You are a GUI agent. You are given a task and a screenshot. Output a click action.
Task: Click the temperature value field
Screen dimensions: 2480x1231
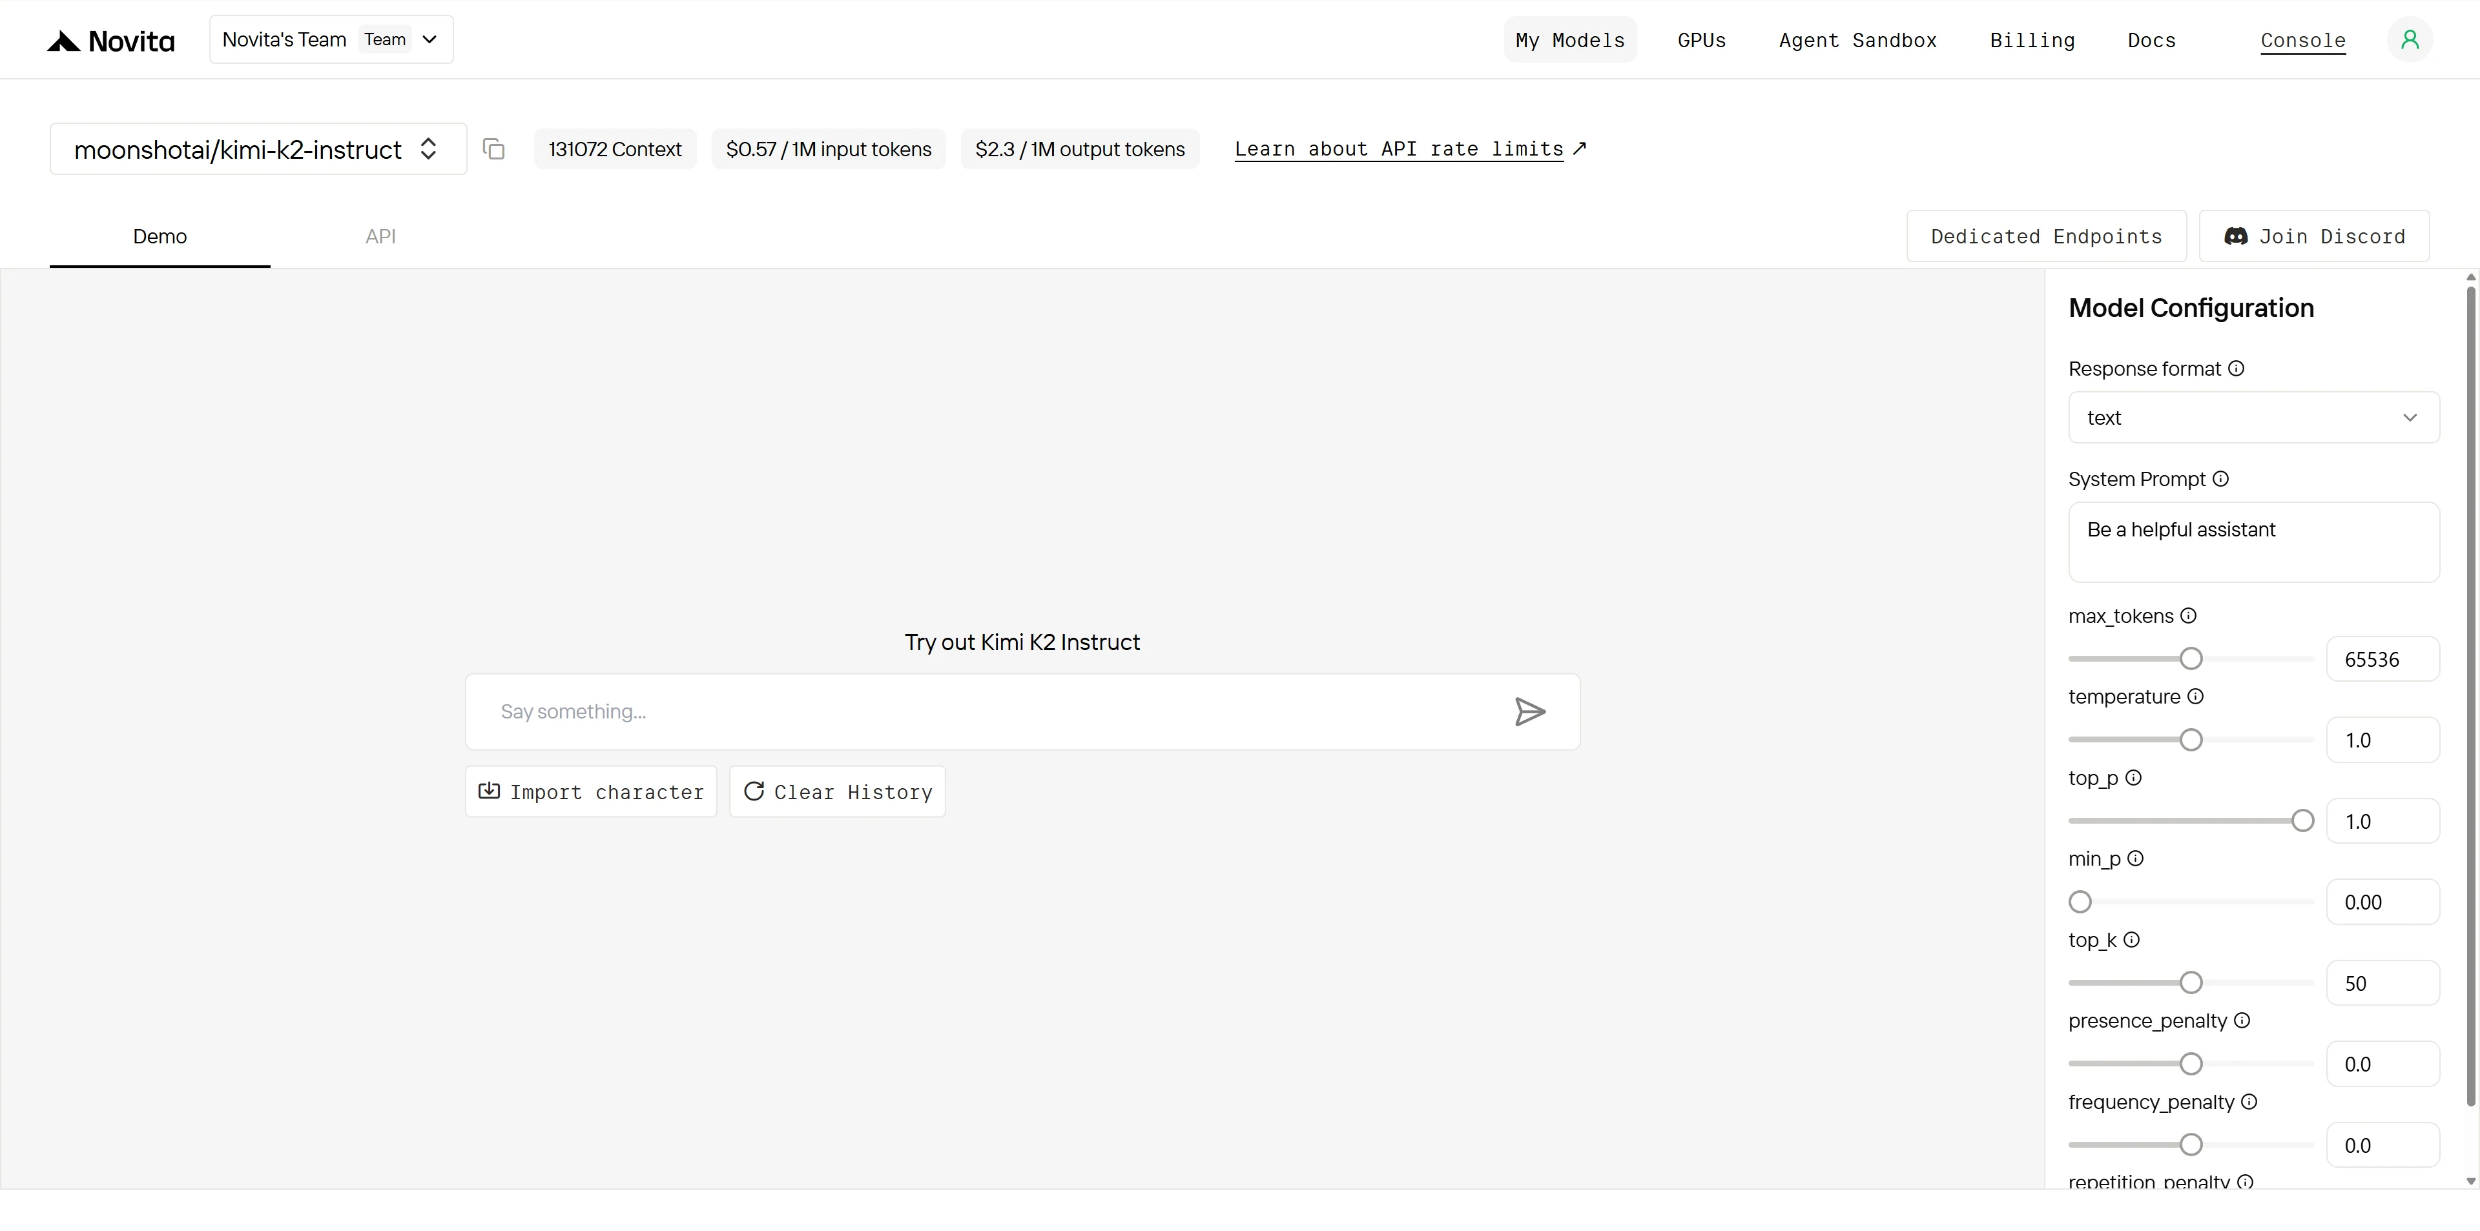pos(2382,740)
